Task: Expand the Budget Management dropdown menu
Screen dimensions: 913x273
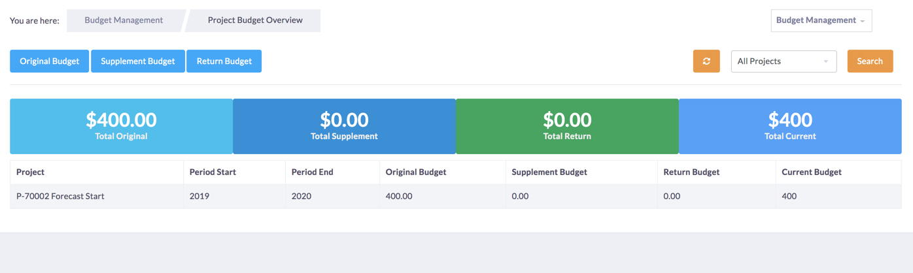Action: click(x=821, y=20)
